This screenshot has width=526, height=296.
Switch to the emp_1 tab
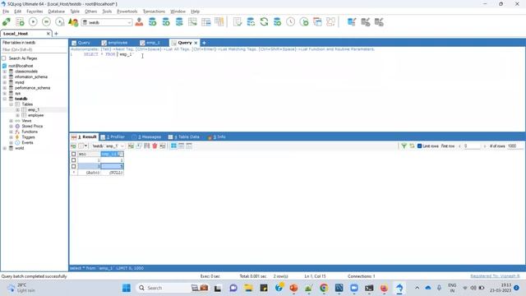(x=150, y=43)
